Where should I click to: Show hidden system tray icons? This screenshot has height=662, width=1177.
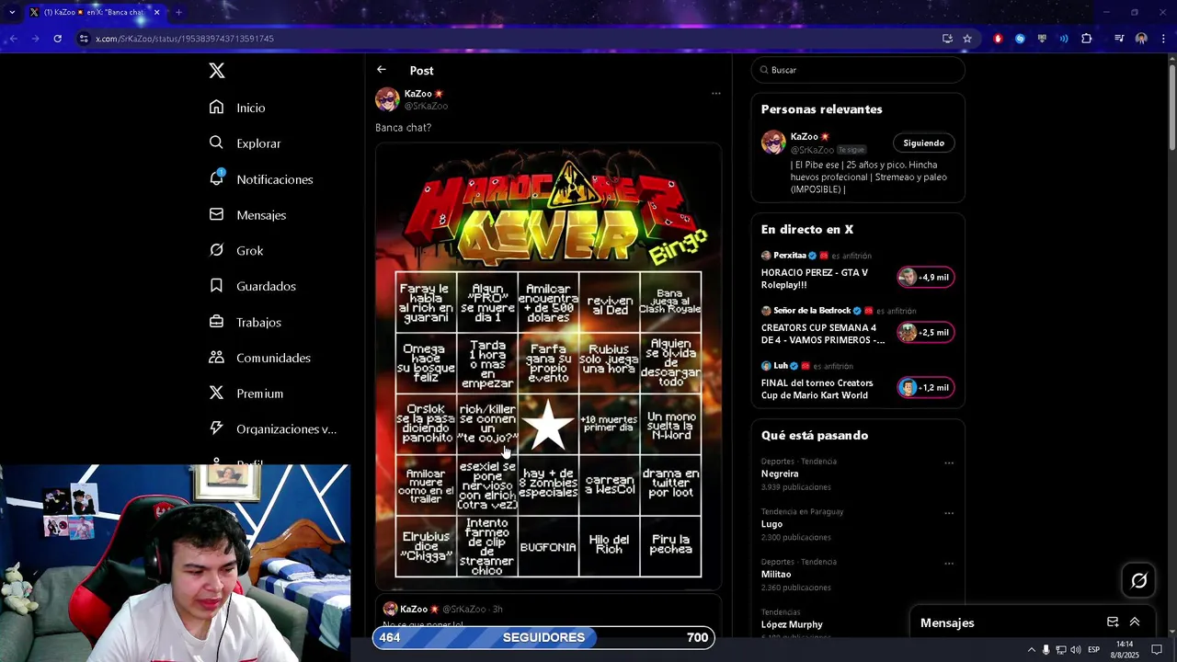tap(1031, 650)
